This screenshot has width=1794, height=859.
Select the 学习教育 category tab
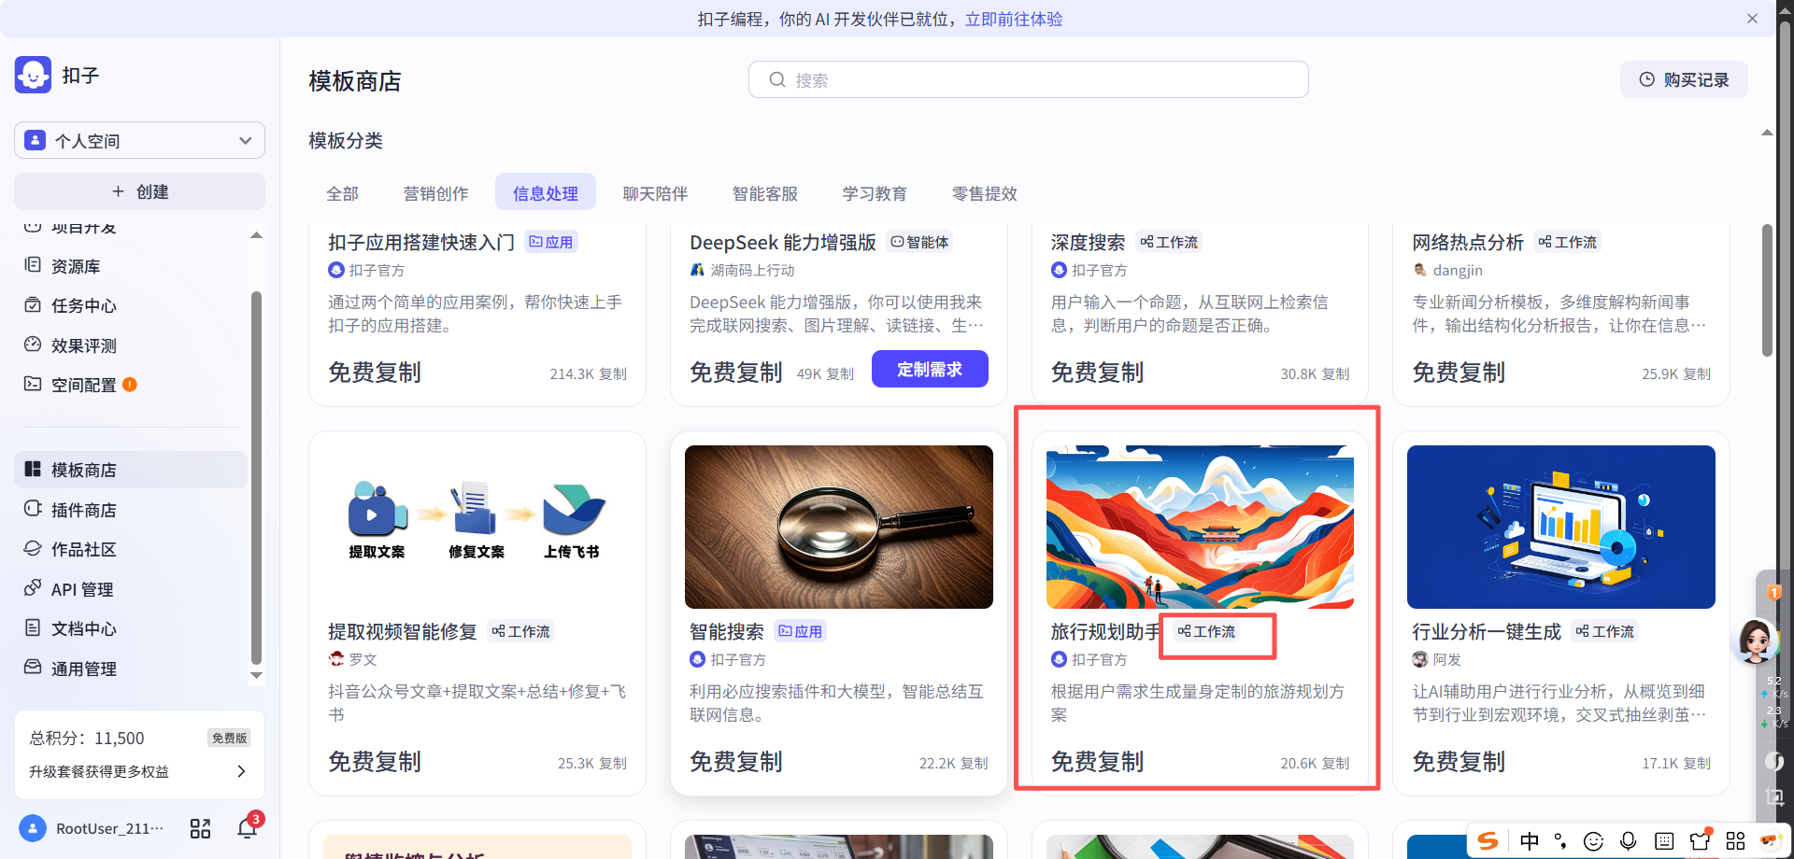coord(874,193)
